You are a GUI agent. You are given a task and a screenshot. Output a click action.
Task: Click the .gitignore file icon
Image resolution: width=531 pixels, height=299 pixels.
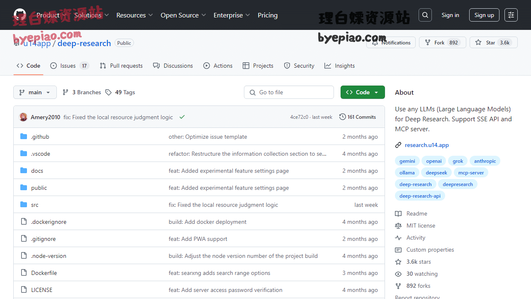tap(24, 239)
